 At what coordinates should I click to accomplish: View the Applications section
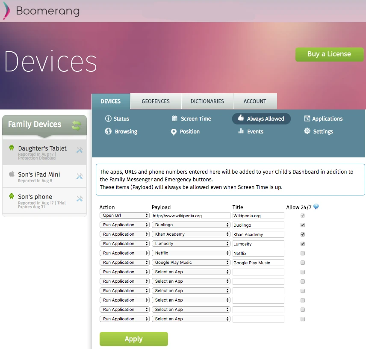pos(327,118)
